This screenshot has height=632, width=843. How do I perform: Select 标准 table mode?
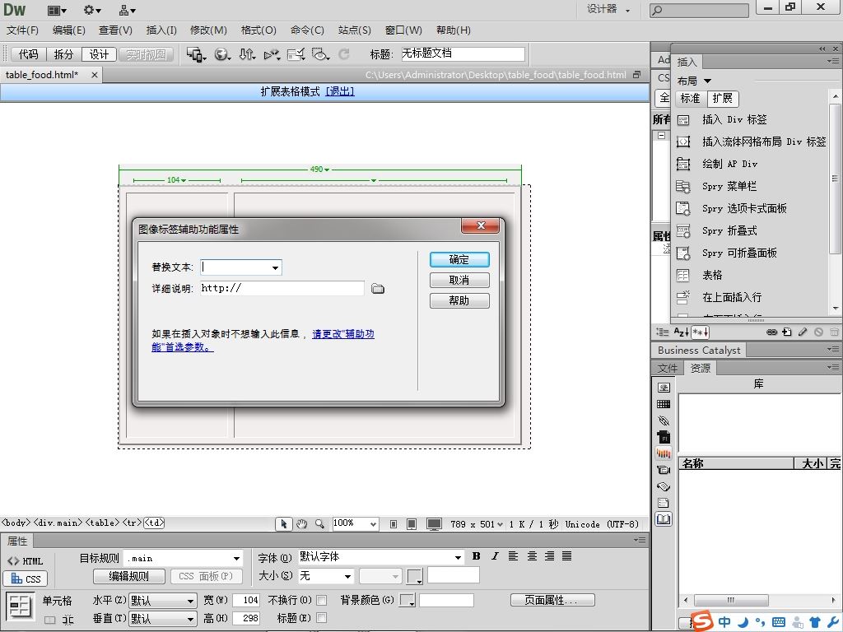pyautogui.click(x=691, y=99)
